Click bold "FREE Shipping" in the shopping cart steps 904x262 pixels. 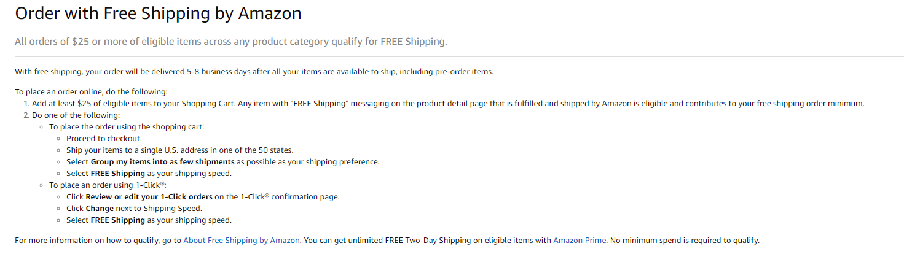[x=118, y=174]
